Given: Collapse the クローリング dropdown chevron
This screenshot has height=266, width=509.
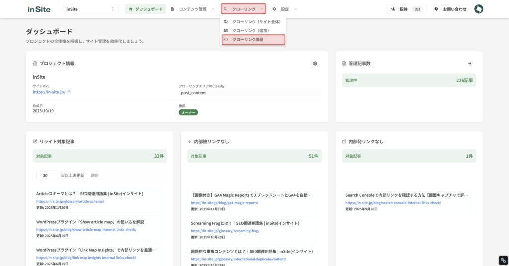Looking at the screenshot, I should [x=261, y=9].
